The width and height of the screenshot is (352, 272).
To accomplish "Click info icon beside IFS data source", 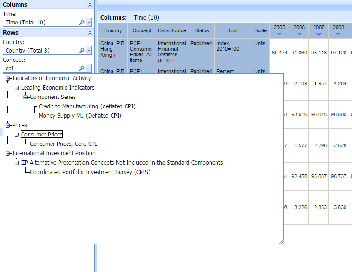I will pyautogui.click(x=172, y=61).
